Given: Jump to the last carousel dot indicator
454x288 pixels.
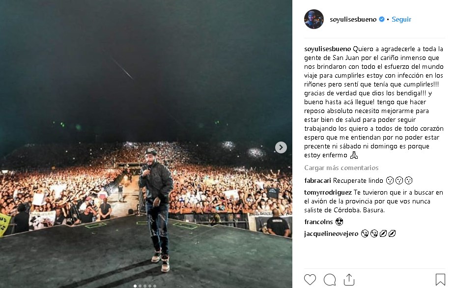Looking at the screenshot, I should coord(155,286).
